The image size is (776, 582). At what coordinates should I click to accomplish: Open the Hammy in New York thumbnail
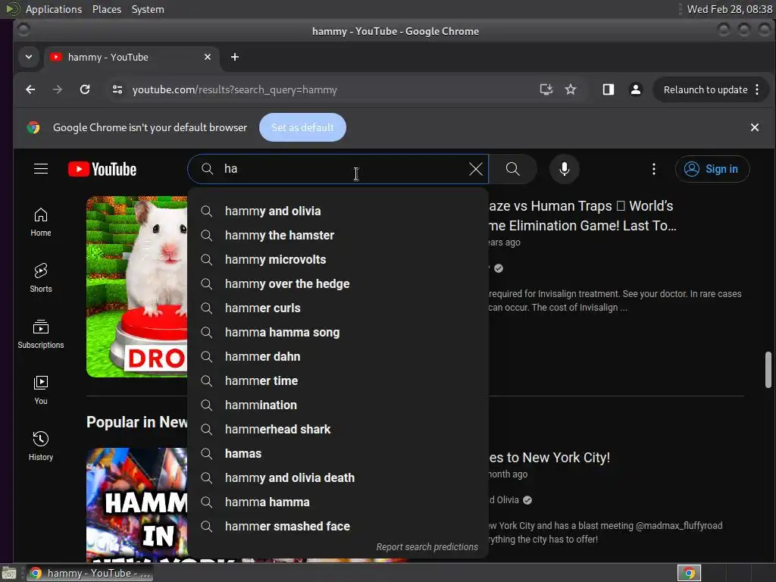tap(137, 505)
